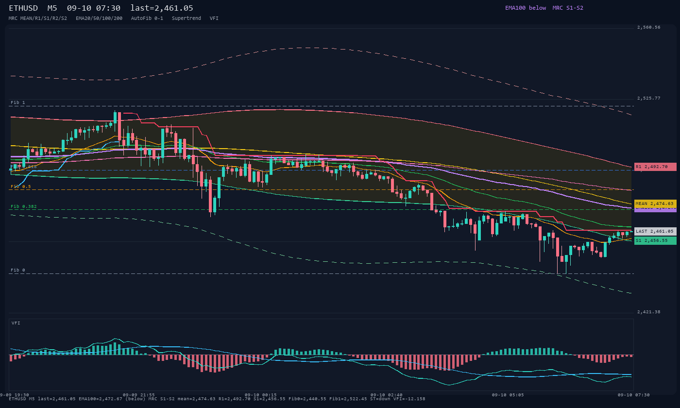
Task: Click the ETHUSD symbol in the chart title
Action: (x=24, y=8)
